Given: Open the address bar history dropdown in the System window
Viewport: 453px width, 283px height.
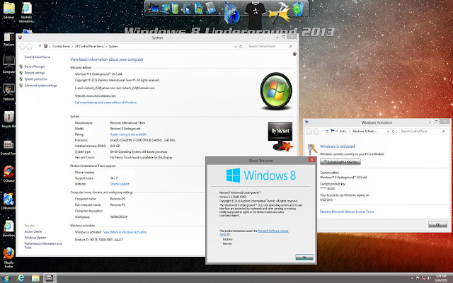Looking at the screenshot, I should [x=235, y=47].
